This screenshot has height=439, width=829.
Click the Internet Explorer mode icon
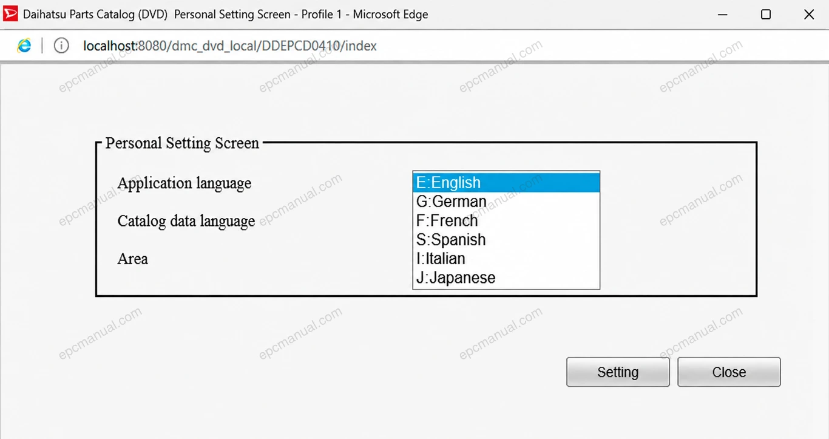[24, 46]
